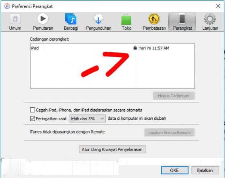Close the Preferensi Perangkat dialog

218,6
